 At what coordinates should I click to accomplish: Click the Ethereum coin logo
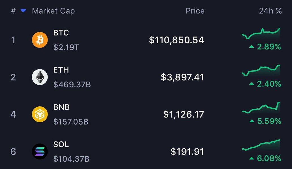40,77
